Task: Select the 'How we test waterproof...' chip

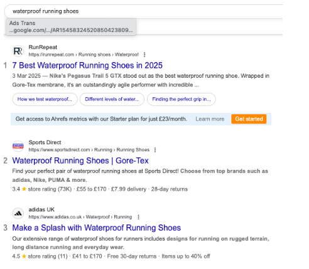Action: click(x=45, y=99)
